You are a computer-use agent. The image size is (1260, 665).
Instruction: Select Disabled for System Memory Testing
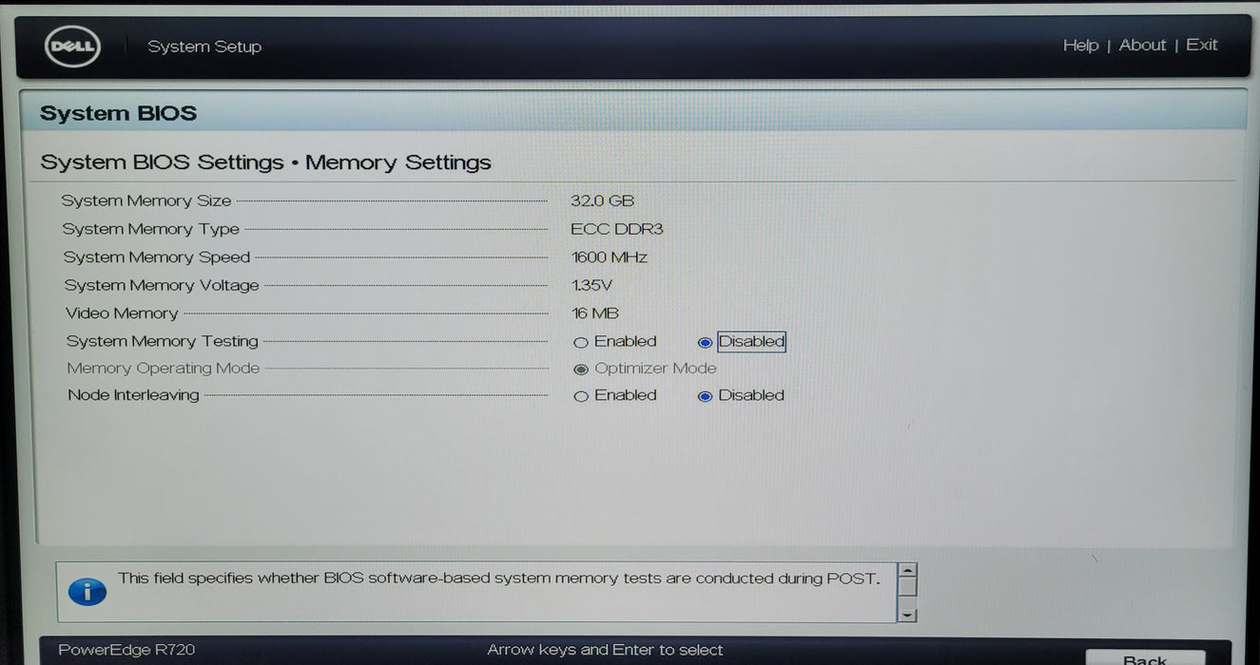coord(705,343)
